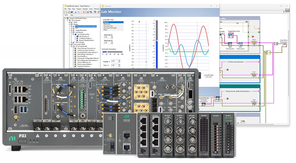The image size is (296, 163).
Task: Click New icon in Project Explorer toolbar
Action: pos(66,12)
